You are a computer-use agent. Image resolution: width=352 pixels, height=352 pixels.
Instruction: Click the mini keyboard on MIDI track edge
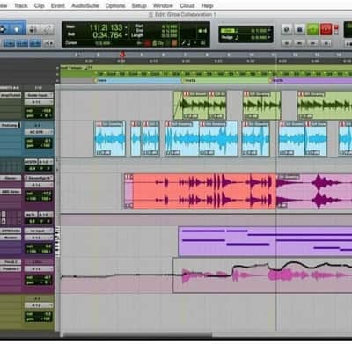tap(58, 242)
